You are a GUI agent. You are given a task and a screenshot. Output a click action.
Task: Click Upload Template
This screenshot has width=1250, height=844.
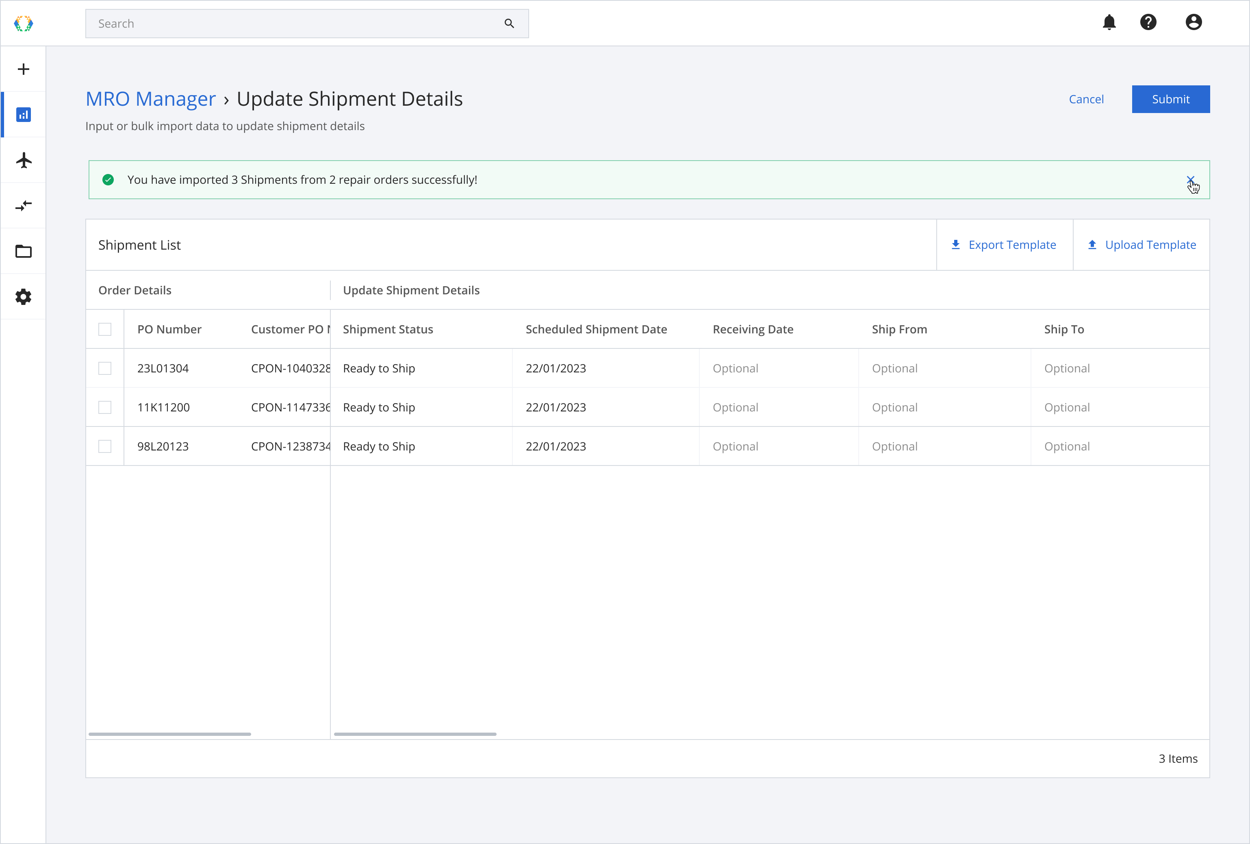(x=1141, y=244)
